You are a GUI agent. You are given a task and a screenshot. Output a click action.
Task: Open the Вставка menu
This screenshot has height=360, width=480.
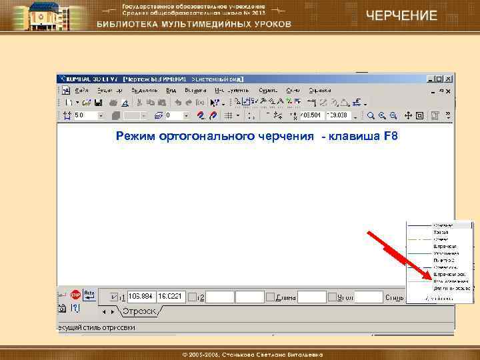(x=195, y=91)
